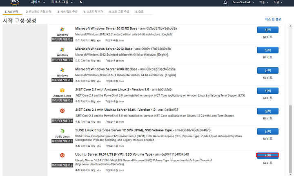Click the Microsoft Windows Server 2008 R2 Base title

pos(106,69)
